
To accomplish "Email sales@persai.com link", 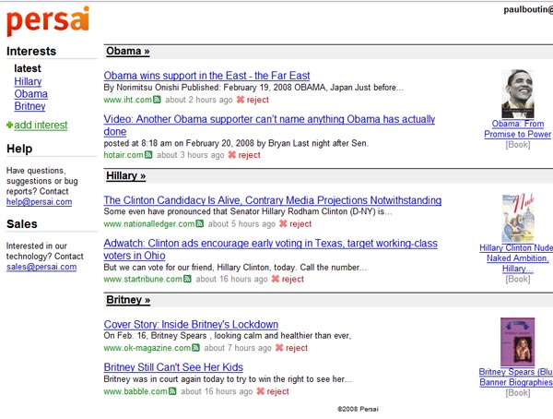I will (41, 267).
